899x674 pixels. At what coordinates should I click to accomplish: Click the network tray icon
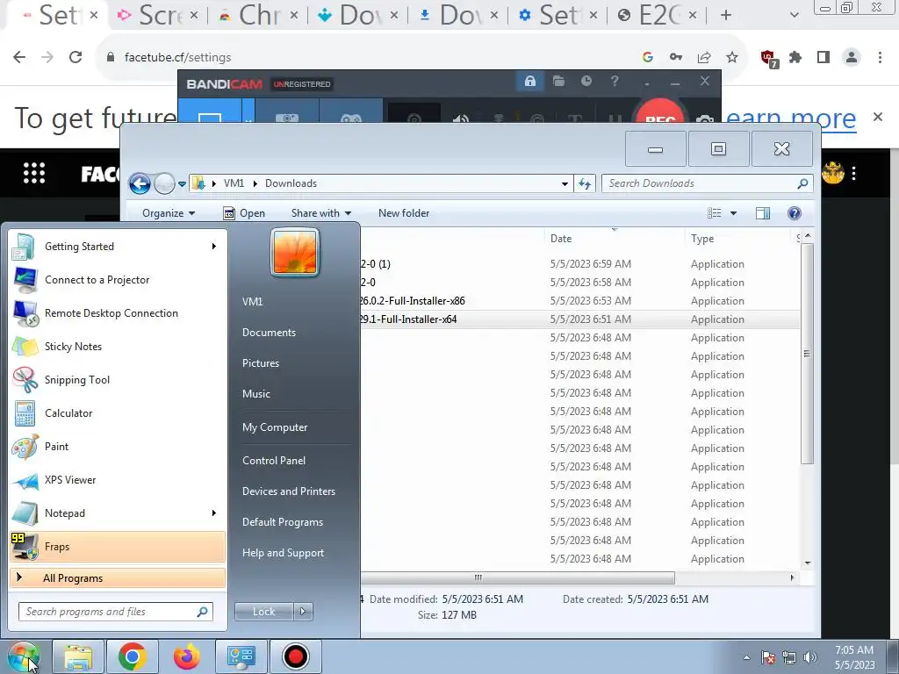tap(789, 657)
